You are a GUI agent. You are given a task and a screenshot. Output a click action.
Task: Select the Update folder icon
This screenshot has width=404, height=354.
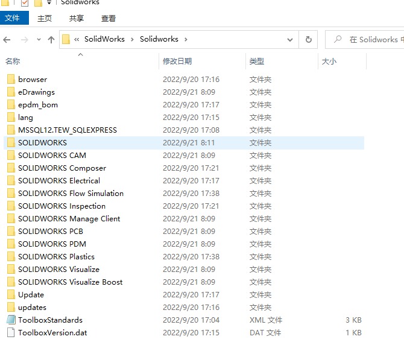11,294
